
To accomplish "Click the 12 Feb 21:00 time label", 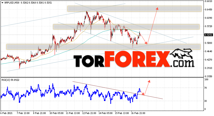I will click(89, 113).
